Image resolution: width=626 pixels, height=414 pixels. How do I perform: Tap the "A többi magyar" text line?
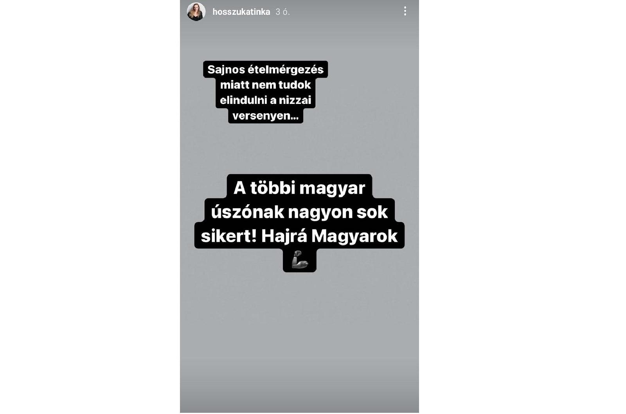299,188
